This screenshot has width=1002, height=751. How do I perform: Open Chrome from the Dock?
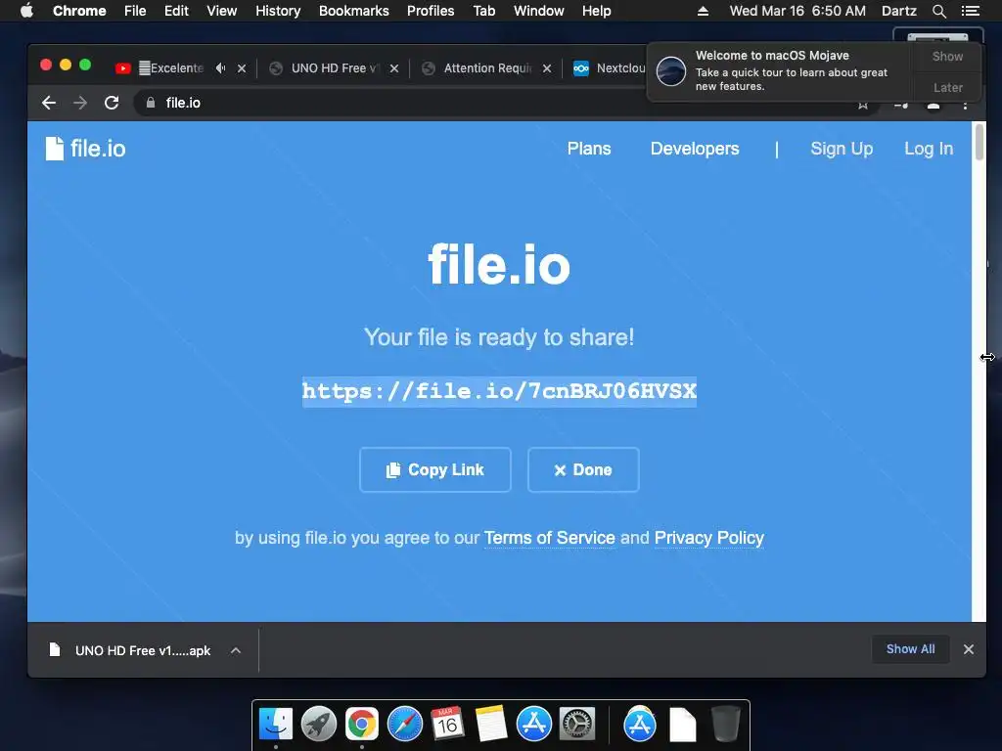click(x=362, y=724)
